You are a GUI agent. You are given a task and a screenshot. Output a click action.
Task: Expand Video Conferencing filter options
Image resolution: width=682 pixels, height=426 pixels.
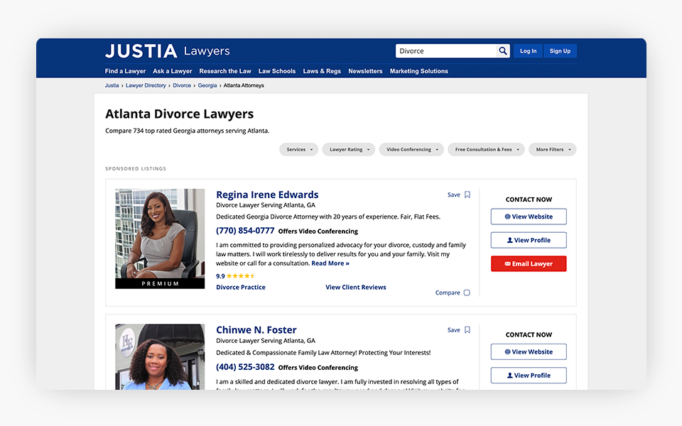pos(411,150)
